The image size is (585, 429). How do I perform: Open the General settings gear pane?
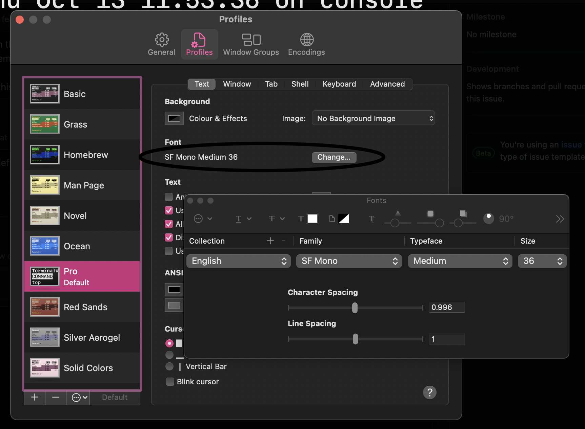pyautogui.click(x=161, y=44)
